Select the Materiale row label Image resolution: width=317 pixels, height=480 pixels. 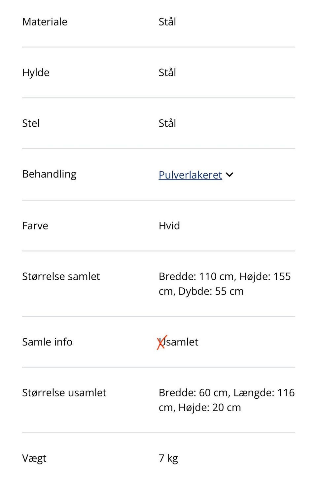pos(45,22)
